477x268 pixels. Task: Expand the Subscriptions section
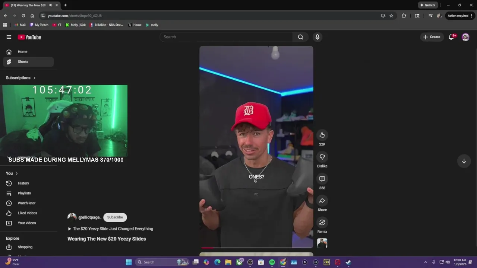pos(21,78)
